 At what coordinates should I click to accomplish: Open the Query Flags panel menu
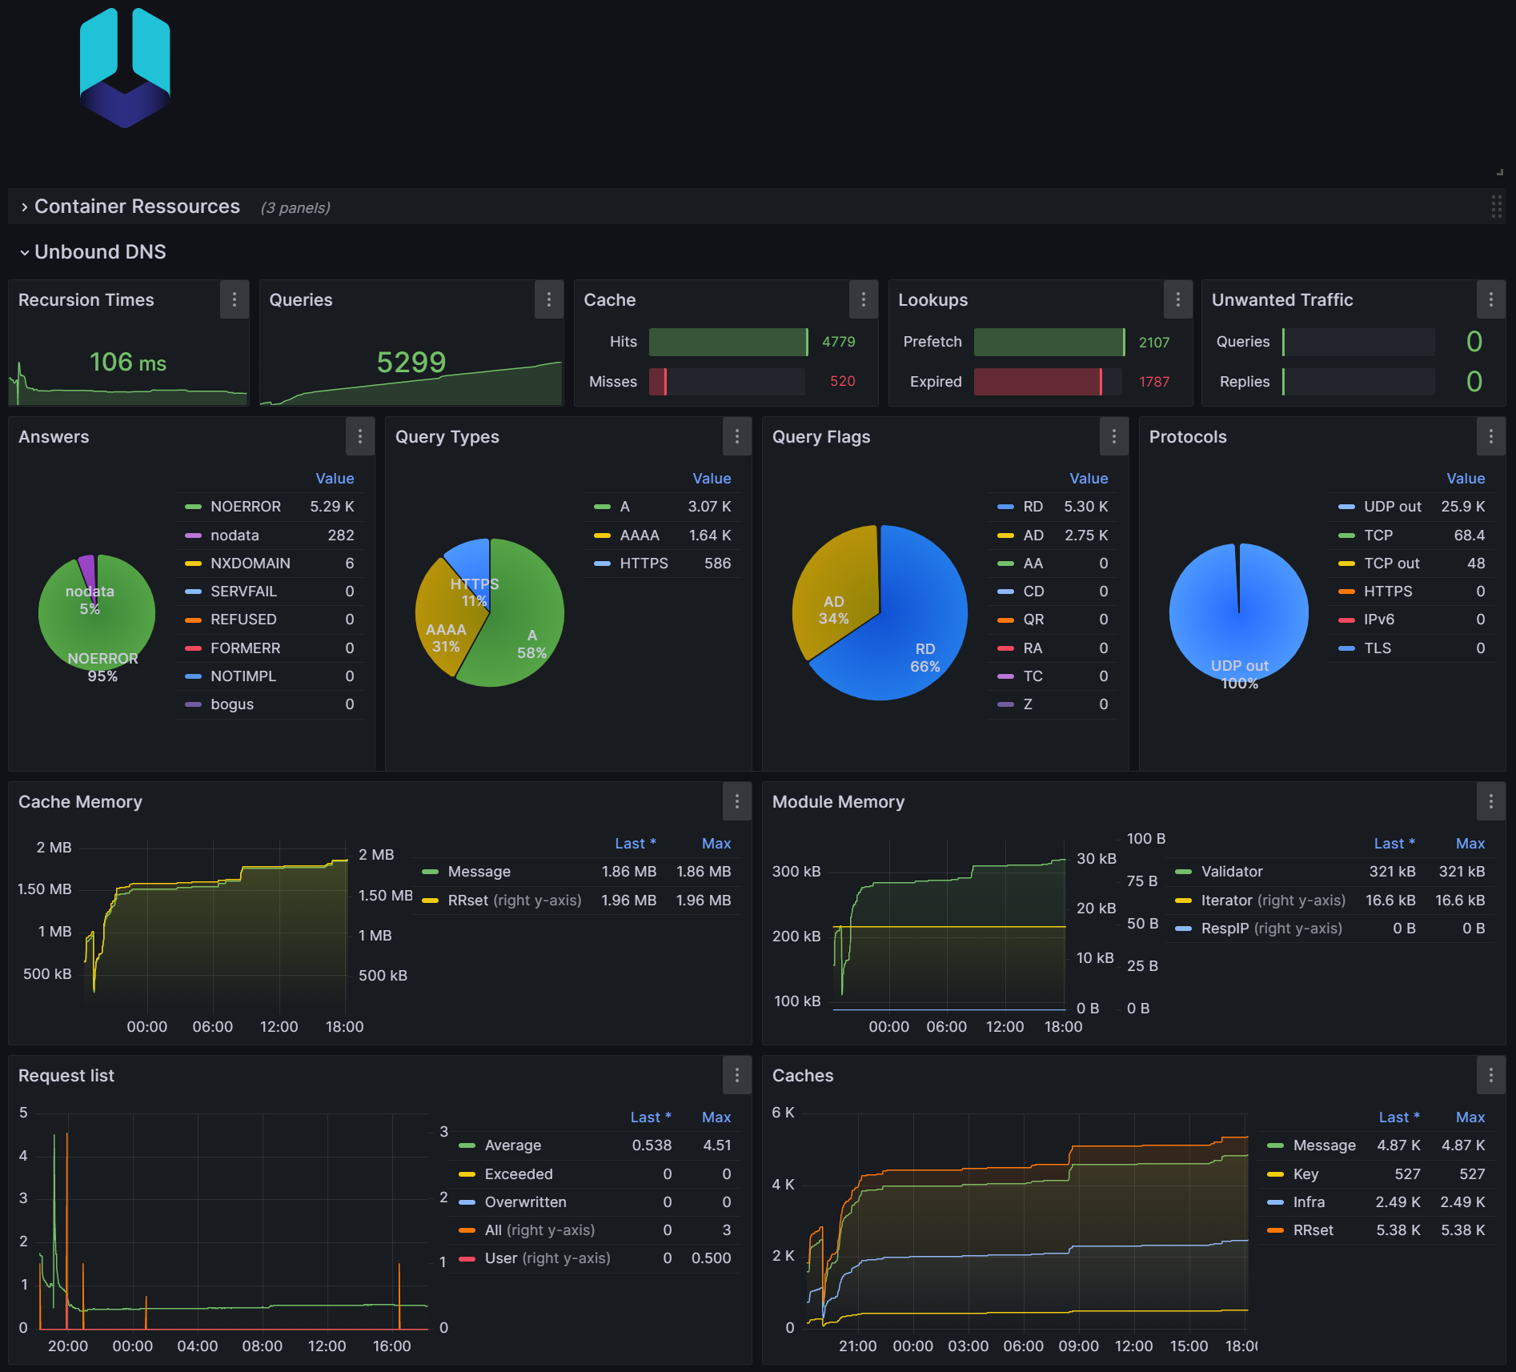(1114, 436)
